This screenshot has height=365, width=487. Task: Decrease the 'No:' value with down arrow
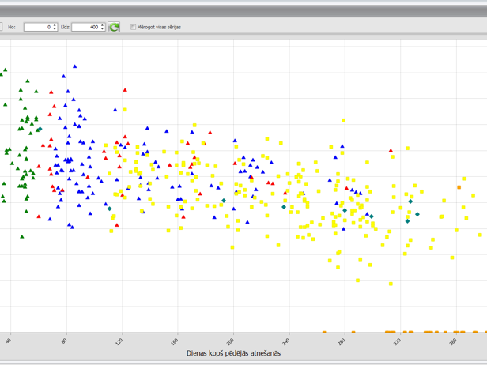tap(55, 29)
